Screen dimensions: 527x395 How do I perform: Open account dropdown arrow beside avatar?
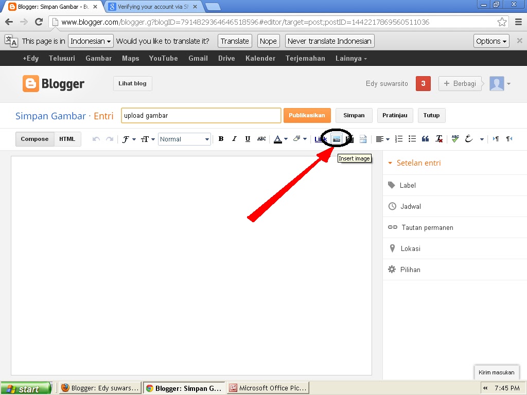(509, 84)
